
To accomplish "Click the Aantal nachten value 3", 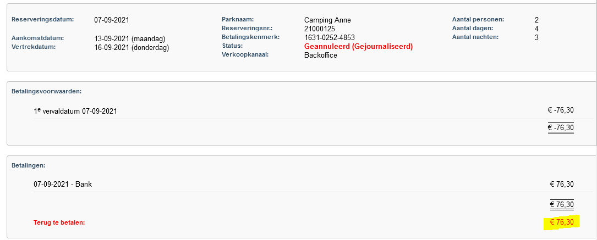I will click(x=536, y=37).
